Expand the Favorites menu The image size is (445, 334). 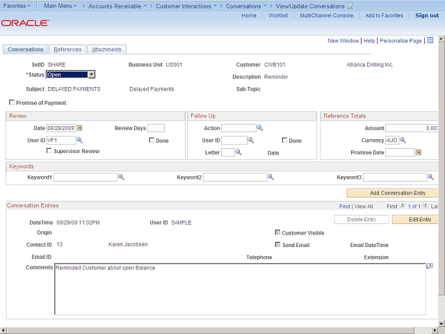(17, 6)
